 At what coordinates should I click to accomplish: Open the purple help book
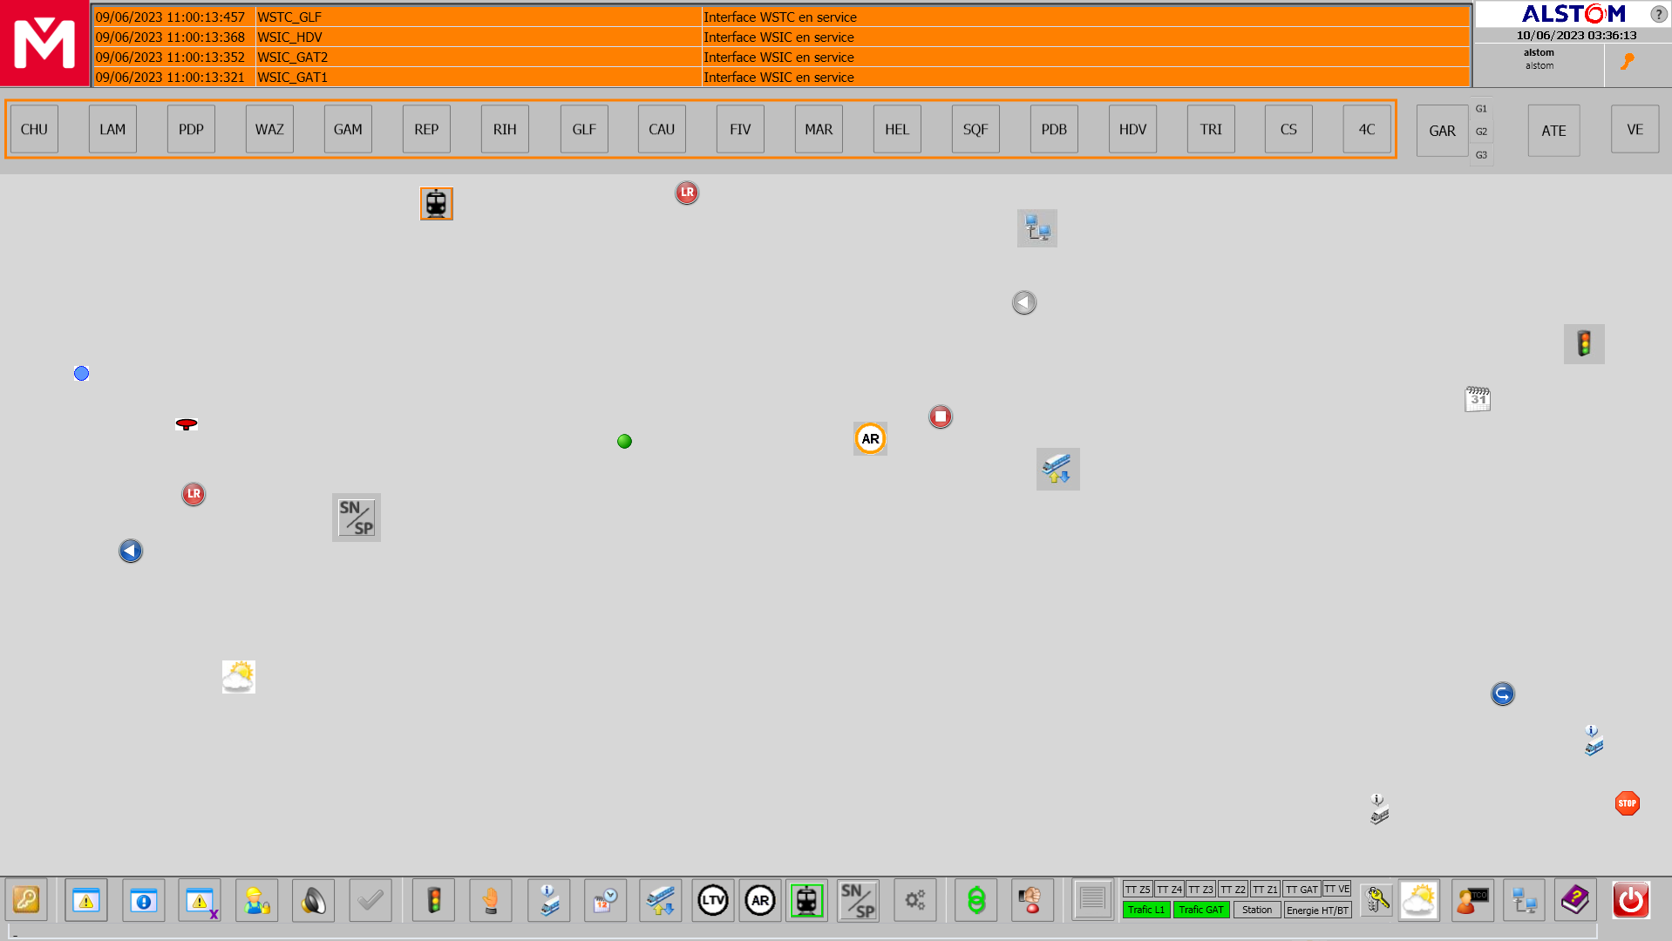point(1574,901)
